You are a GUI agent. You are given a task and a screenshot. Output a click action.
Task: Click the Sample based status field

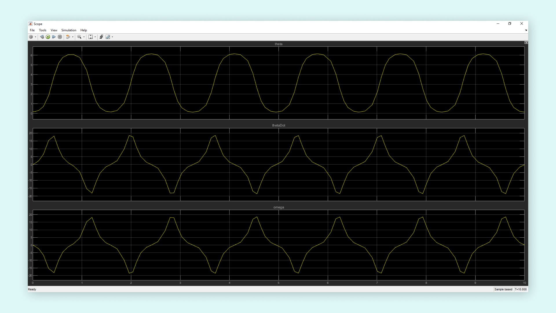pyautogui.click(x=503, y=289)
